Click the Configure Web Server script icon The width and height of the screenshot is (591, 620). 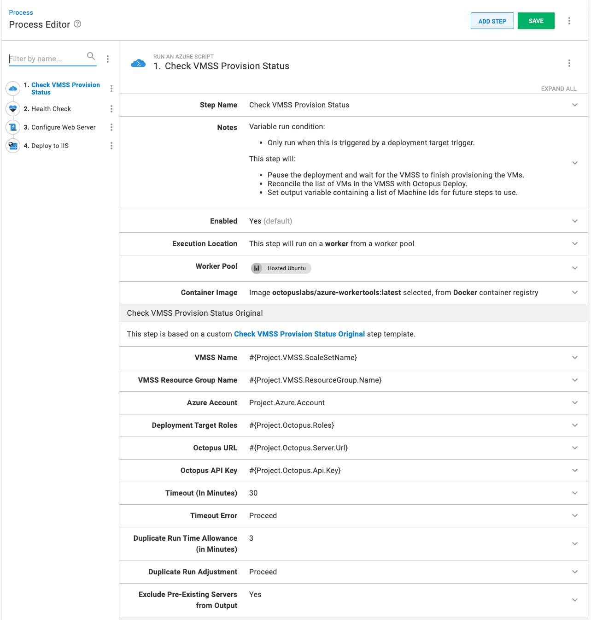12,127
